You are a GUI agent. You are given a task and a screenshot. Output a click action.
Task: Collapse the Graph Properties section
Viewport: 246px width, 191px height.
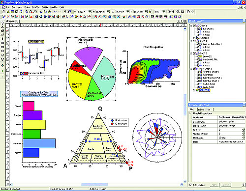click(x=190, y=113)
